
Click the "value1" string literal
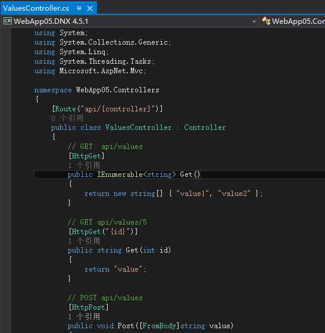[x=192, y=194]
